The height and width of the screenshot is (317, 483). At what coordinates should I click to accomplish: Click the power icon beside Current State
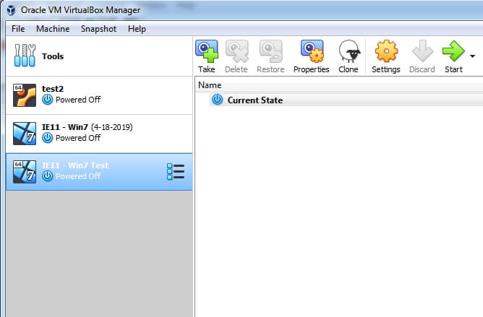(x=217, y=100)
